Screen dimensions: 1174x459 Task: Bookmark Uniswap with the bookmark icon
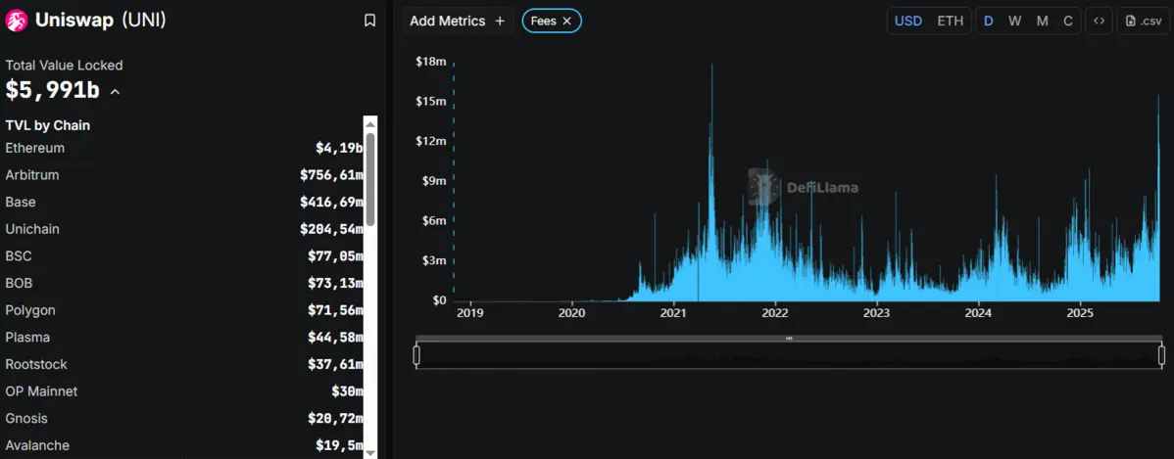pos(369,21)
